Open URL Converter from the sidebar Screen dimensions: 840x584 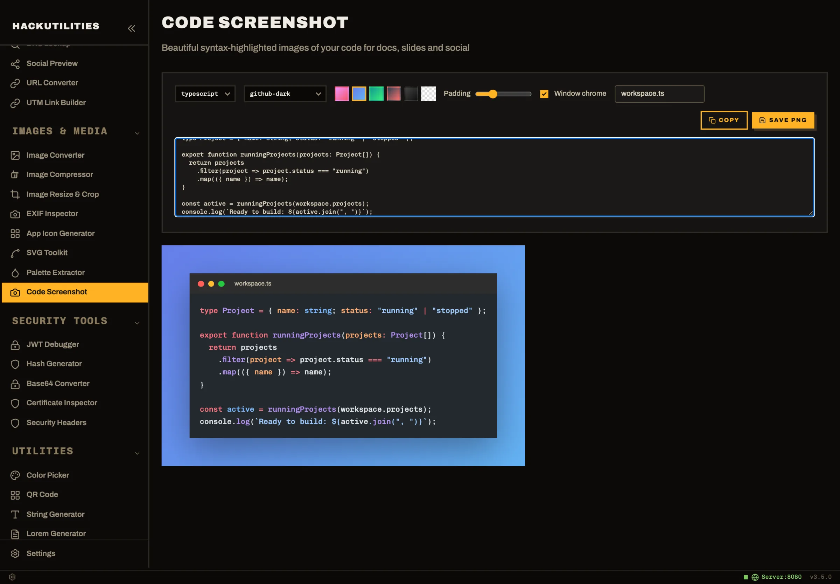(75, 83)
